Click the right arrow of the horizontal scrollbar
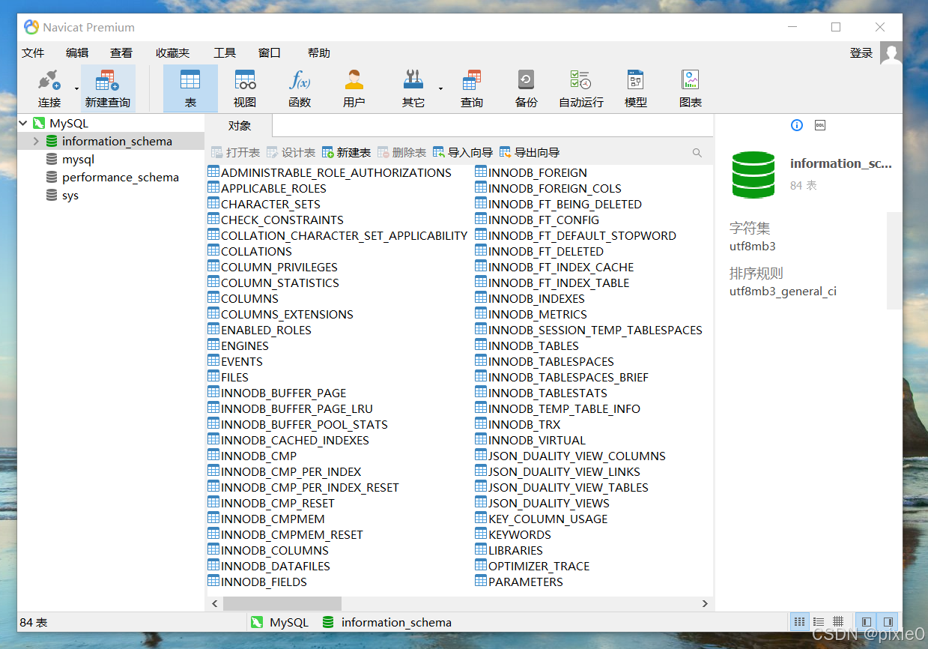 pos(705,603)
